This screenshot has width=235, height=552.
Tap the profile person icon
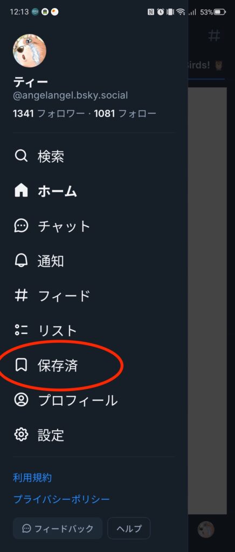pyautogui.click(x=21, y=400)
